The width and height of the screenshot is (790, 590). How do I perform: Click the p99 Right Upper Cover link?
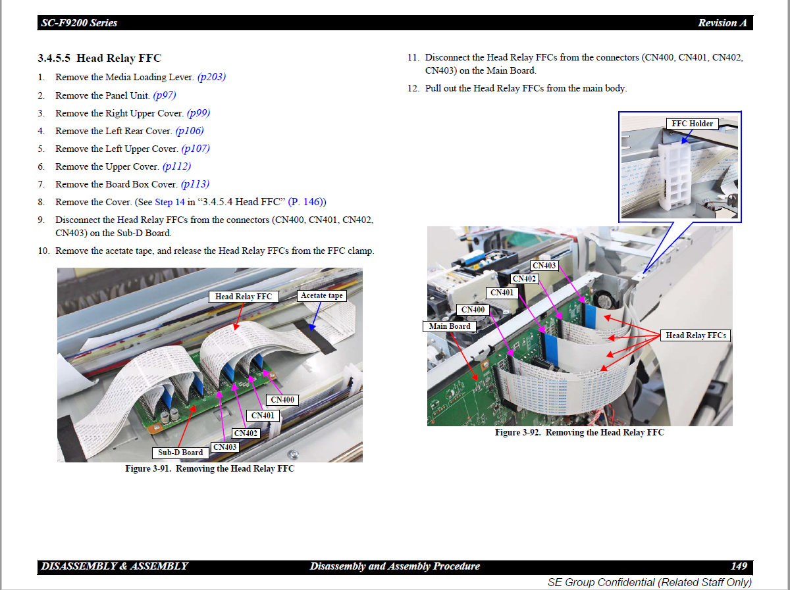198,112
